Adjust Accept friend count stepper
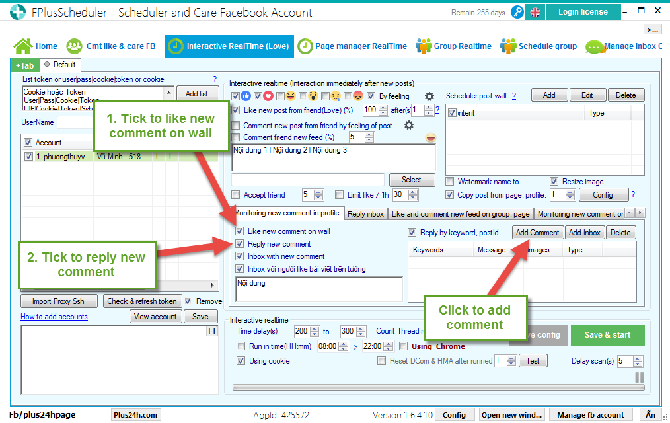This screenshot has height=423, width=670. 318,195
